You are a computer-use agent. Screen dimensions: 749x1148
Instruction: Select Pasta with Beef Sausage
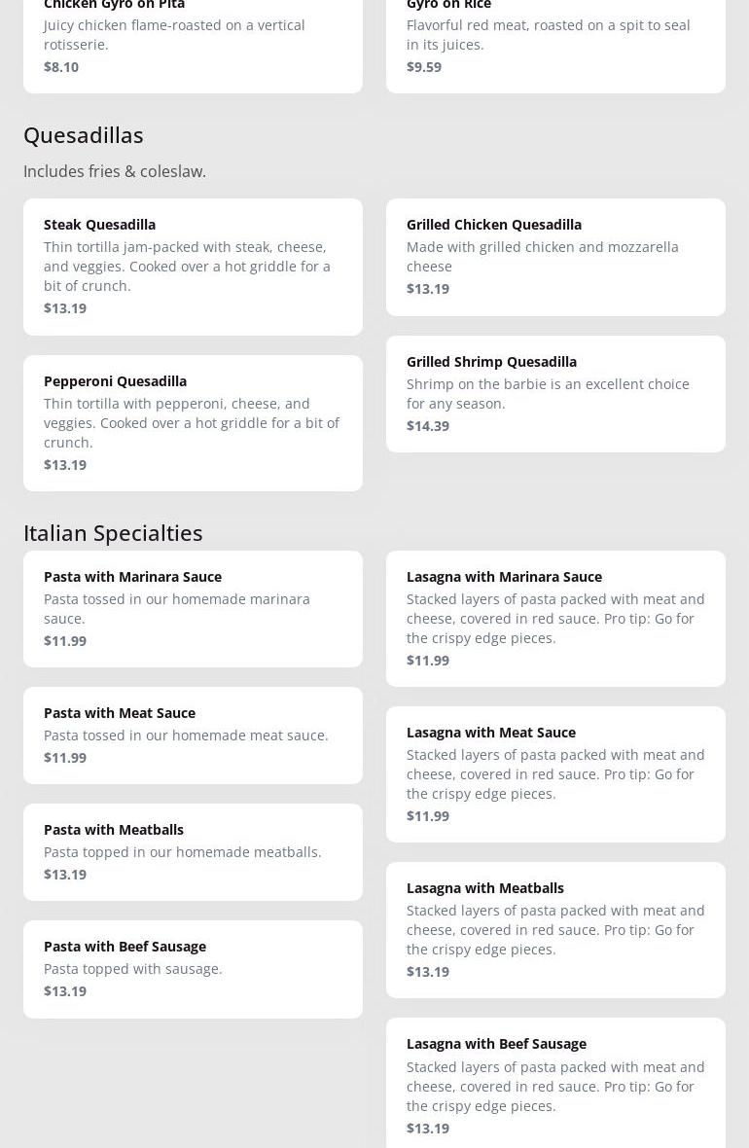click(193, 969)
